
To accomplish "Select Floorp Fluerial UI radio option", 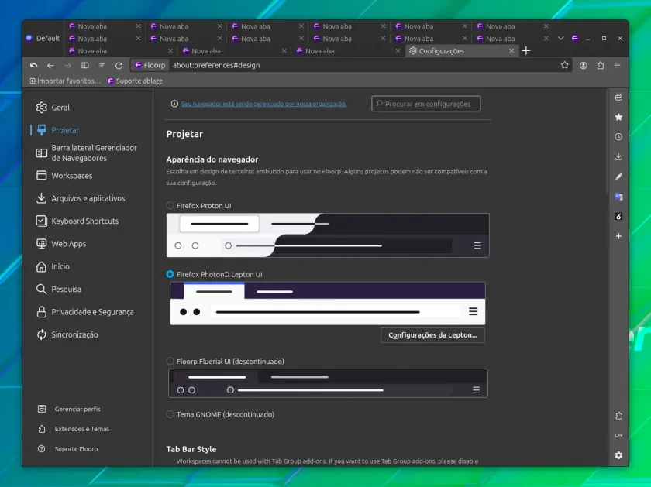I will pos(170,362).
